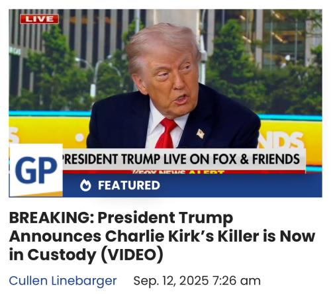Viewport: 331px width, 294px height.
Task: Open the article thumbnail image
Action: (165, 103)
